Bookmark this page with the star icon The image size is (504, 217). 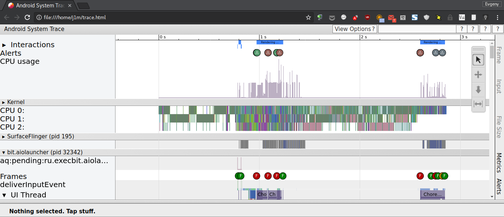tap(308, 17)
